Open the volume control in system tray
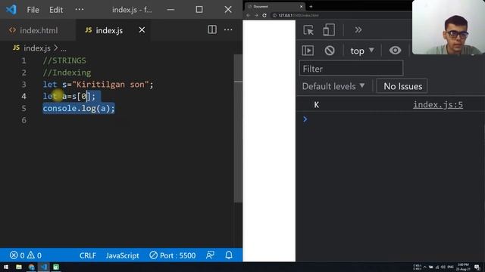 point(443,267)
